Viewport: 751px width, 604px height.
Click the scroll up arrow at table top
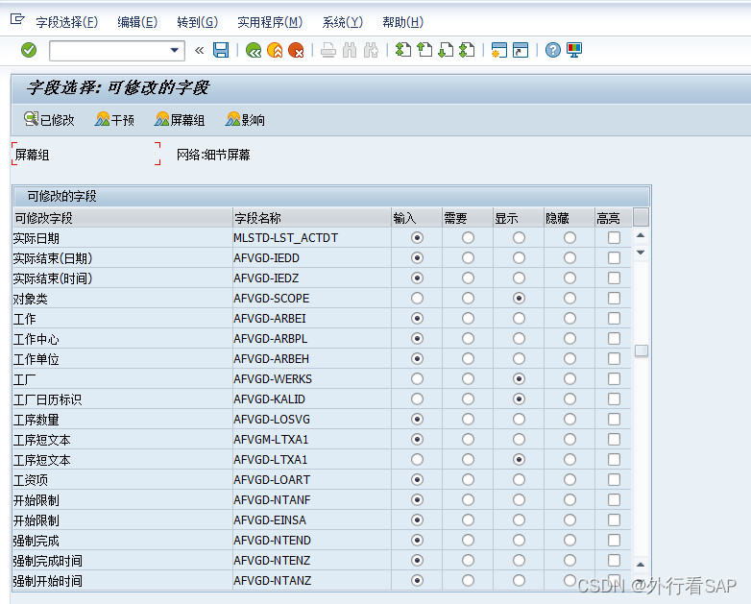[641, 235]
